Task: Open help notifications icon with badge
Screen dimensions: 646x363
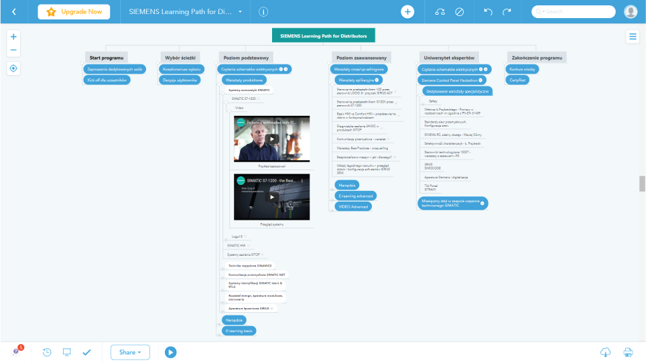Action: (x=17, y=351)
